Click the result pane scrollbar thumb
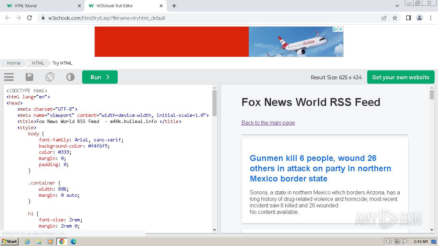Screen dimensions: 438x246 [432, 95]
